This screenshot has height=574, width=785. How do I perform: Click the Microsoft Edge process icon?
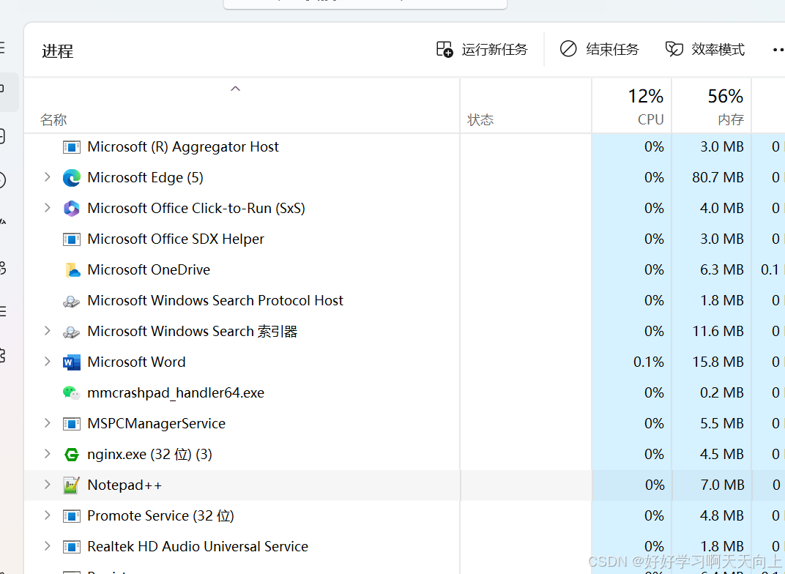pos(72,178)
